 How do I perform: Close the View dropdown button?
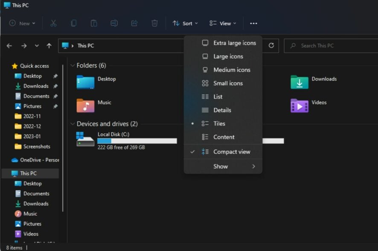click(223, 23)
